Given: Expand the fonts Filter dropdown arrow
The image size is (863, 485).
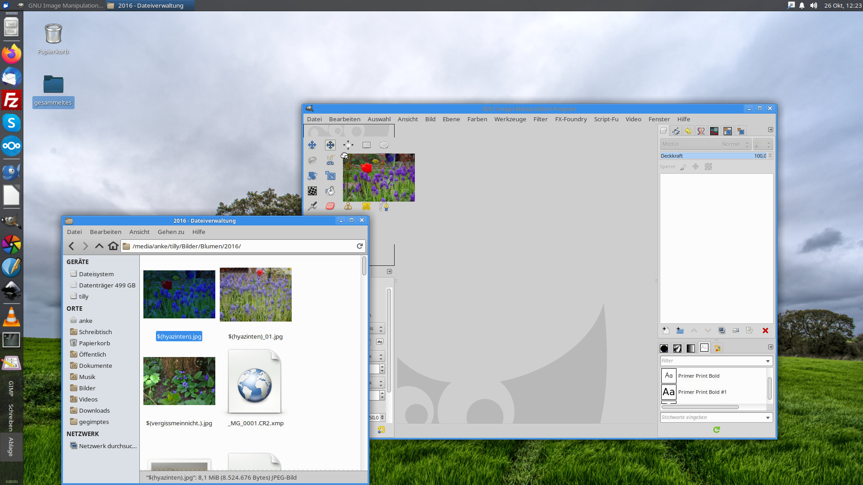Looking at the screenshot, I should coord(768,361).
